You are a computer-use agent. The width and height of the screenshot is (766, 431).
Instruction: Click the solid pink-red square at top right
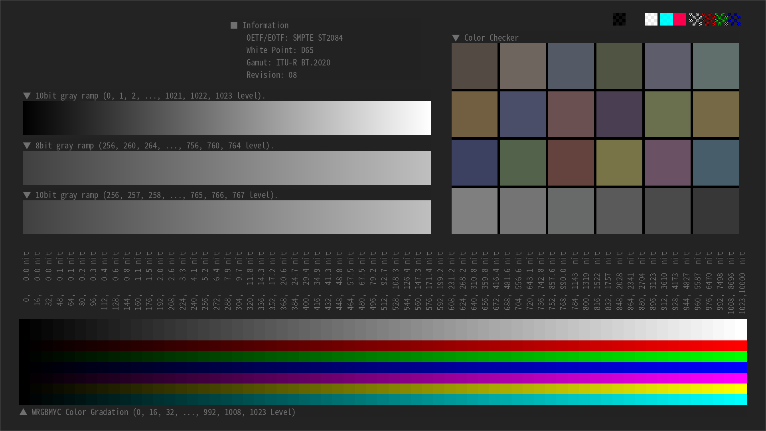(679, 19)
